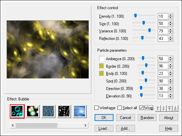Click the move down arrow icon
182x136 pixels.
(164, 109)
